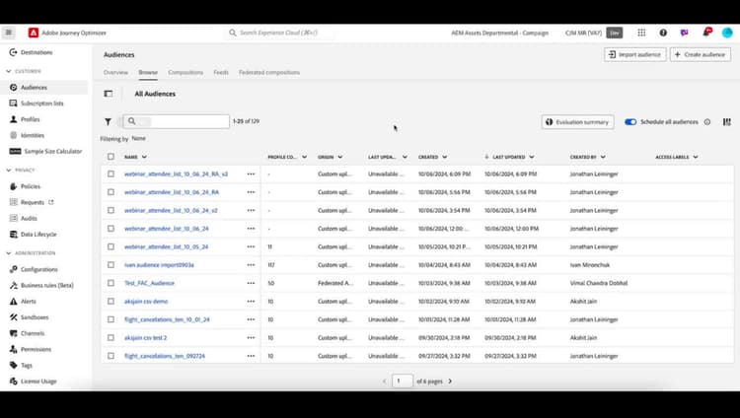Collapse the Privacy sidebar section

coord(9,171)
